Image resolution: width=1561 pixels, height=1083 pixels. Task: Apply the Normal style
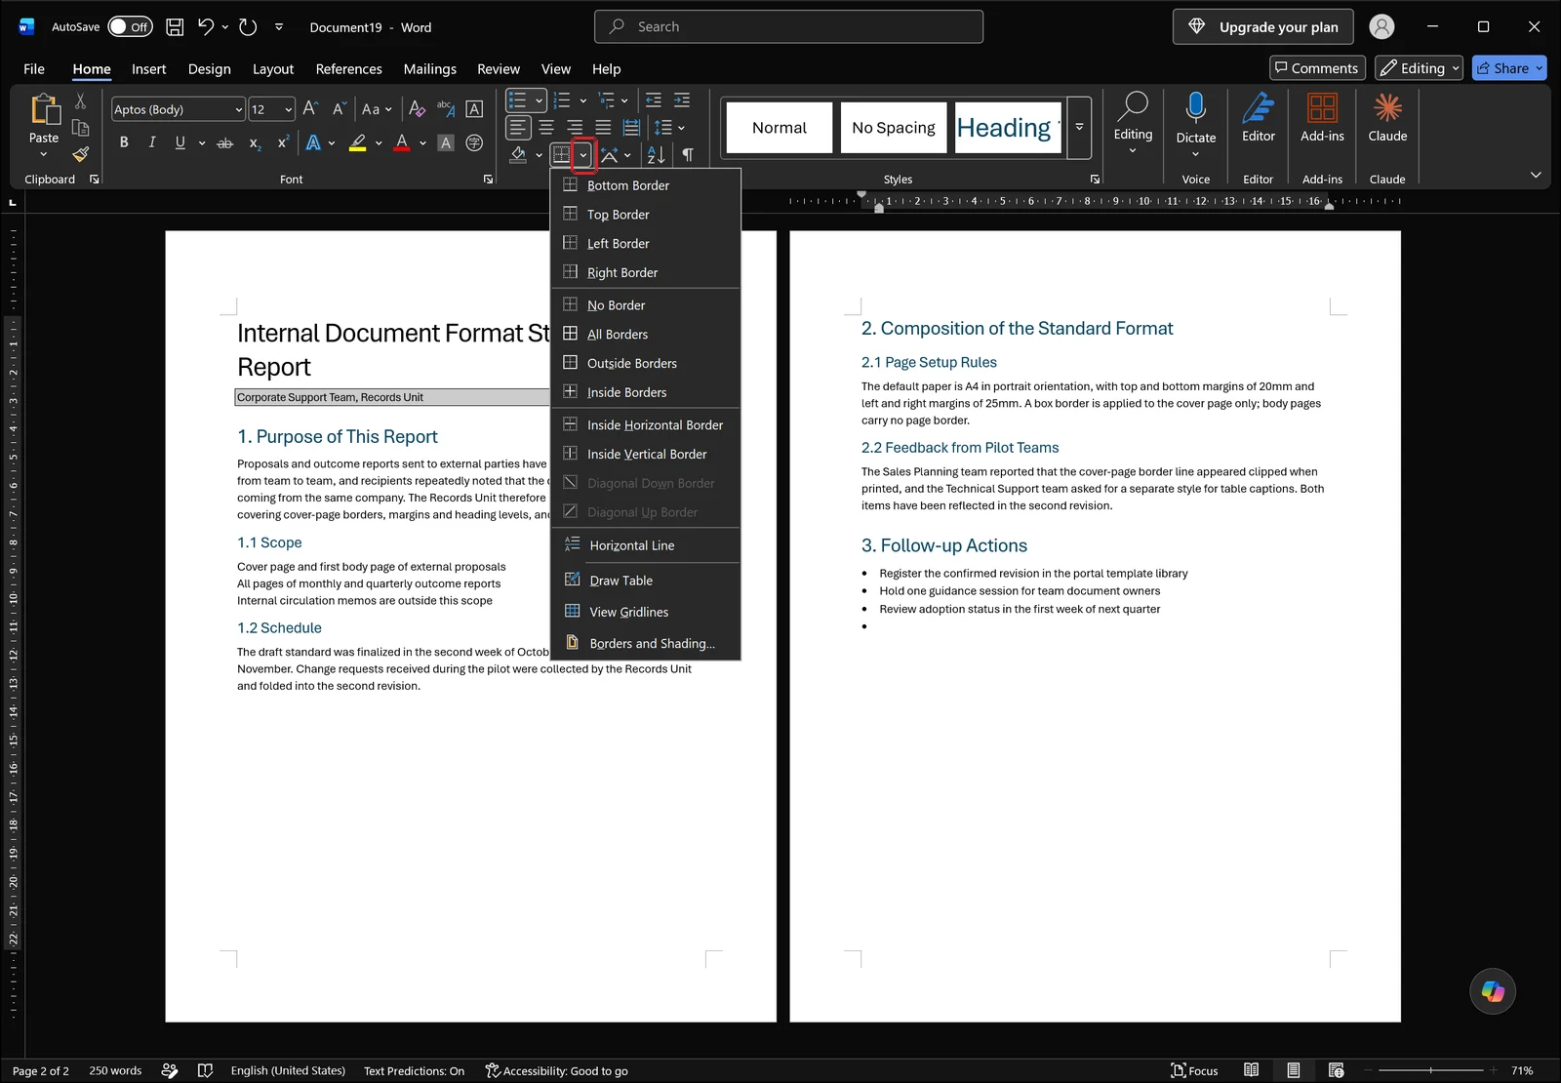click(x=780, y=128)
